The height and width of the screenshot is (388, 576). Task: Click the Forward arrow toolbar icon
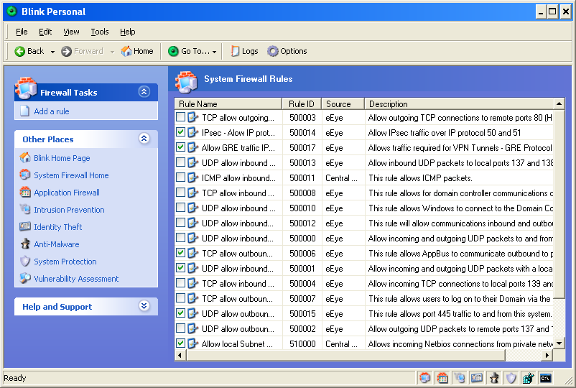[x=67, y=52]
